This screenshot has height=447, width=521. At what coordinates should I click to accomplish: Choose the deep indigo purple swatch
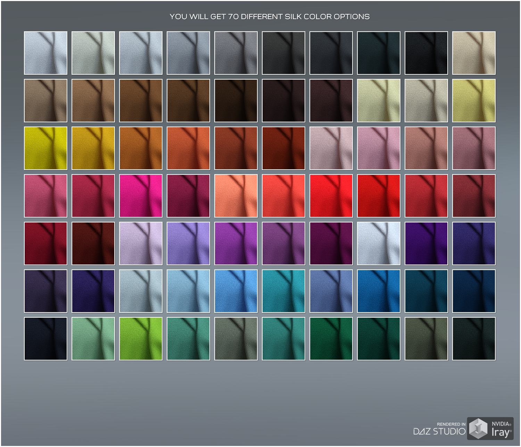[426, 243]
